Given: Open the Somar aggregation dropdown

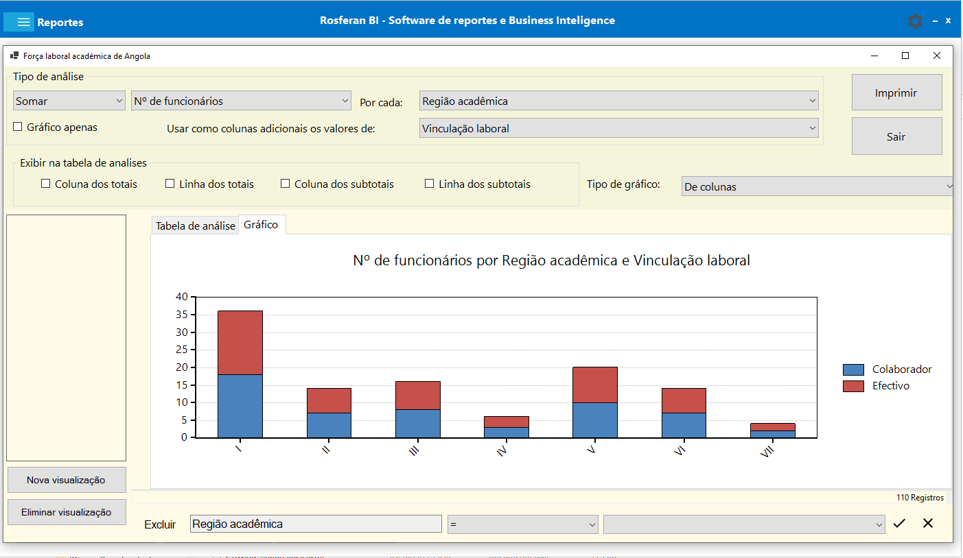Looking at the screenshot, I should coord(69,101).
